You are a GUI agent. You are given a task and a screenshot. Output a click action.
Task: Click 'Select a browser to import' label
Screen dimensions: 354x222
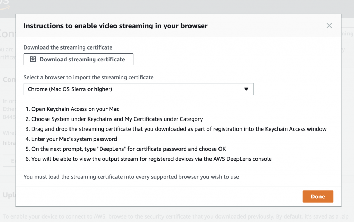[x=88, y=77]
